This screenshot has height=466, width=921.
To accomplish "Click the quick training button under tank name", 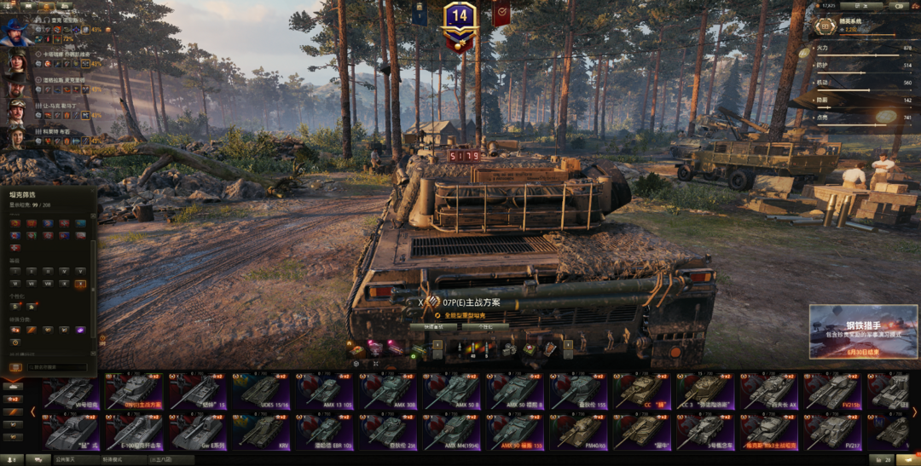I will coord(433,326).
